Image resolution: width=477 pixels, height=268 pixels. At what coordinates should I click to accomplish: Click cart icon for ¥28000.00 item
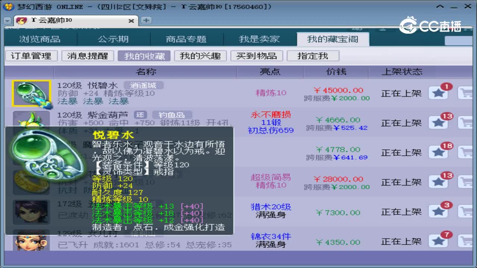(466, 182)
